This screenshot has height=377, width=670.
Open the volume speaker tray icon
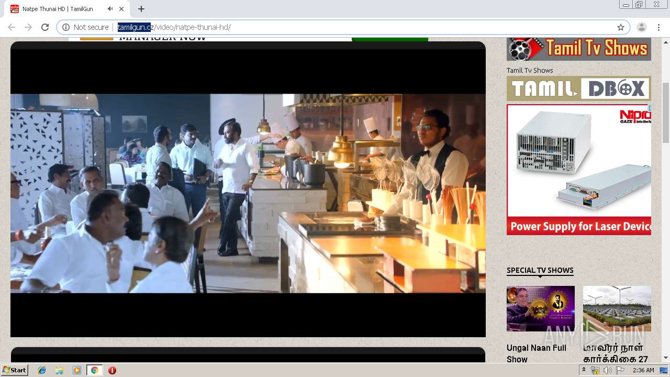[608, 370]
